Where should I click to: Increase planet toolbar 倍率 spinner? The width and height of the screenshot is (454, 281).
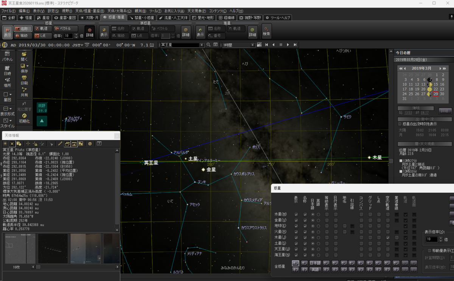click(x=76, y=34)
